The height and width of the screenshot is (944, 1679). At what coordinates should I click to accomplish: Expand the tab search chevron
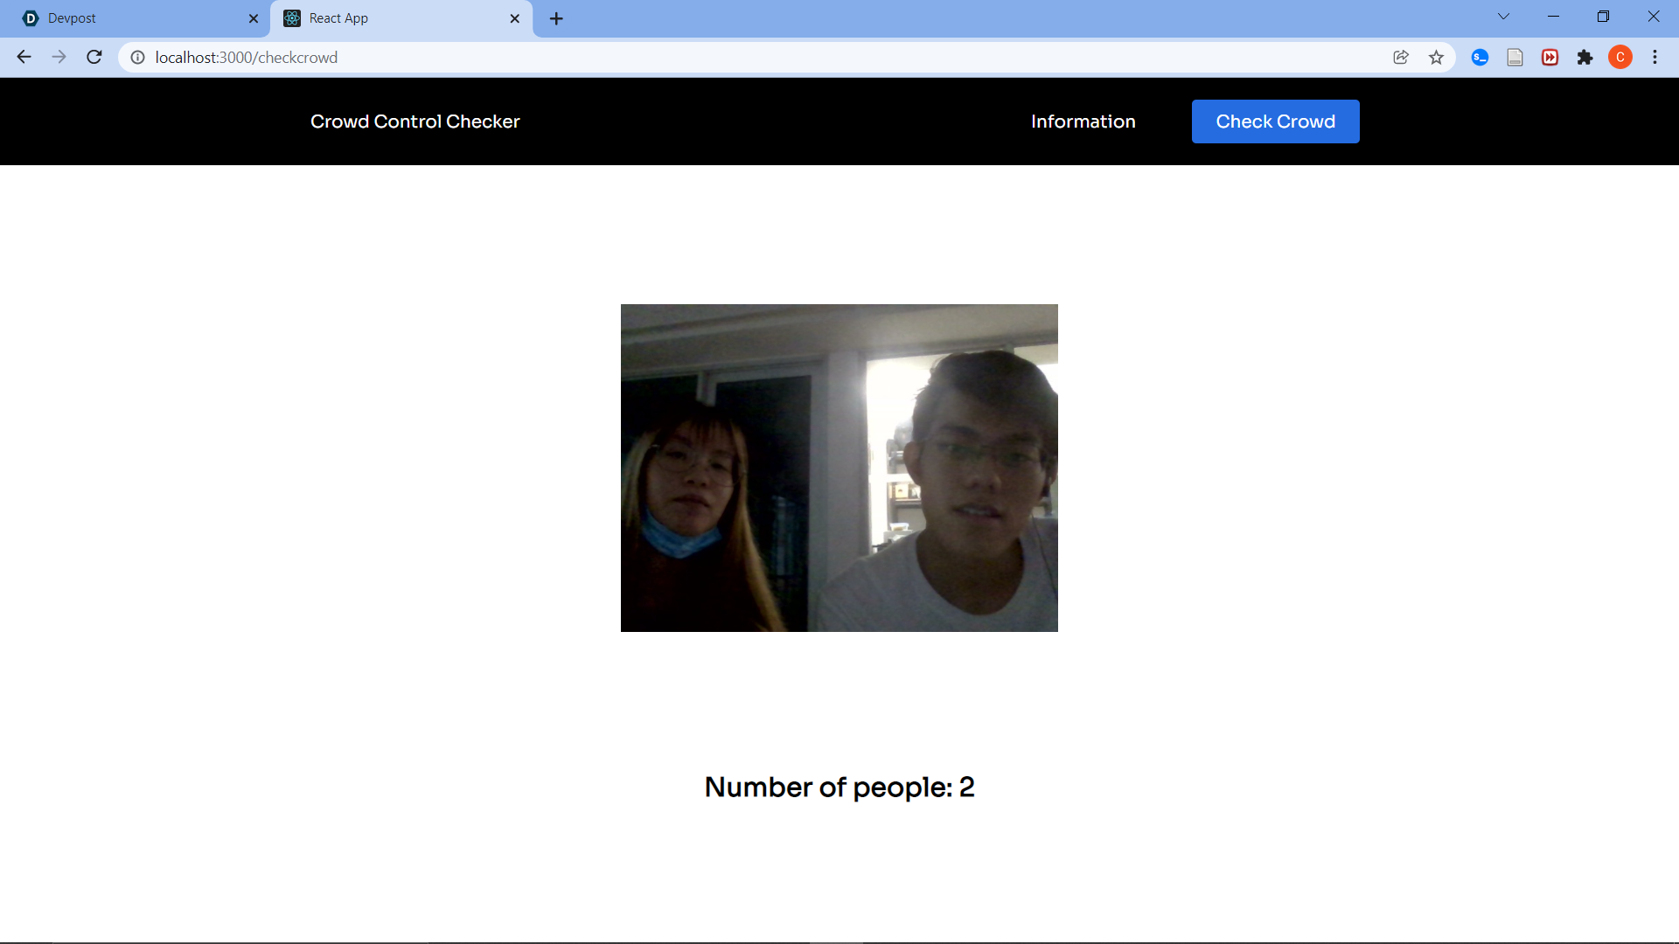[1503, 17]
